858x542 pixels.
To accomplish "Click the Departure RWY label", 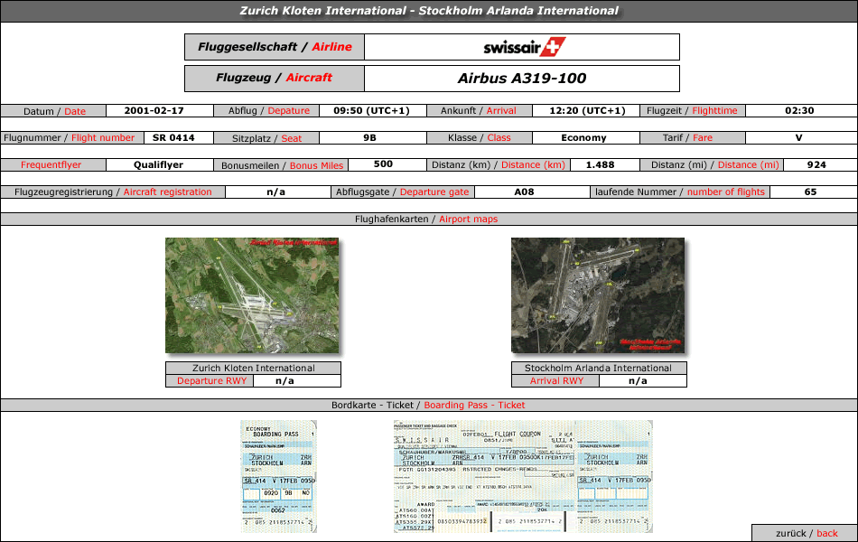I will (x=211, y=380).
